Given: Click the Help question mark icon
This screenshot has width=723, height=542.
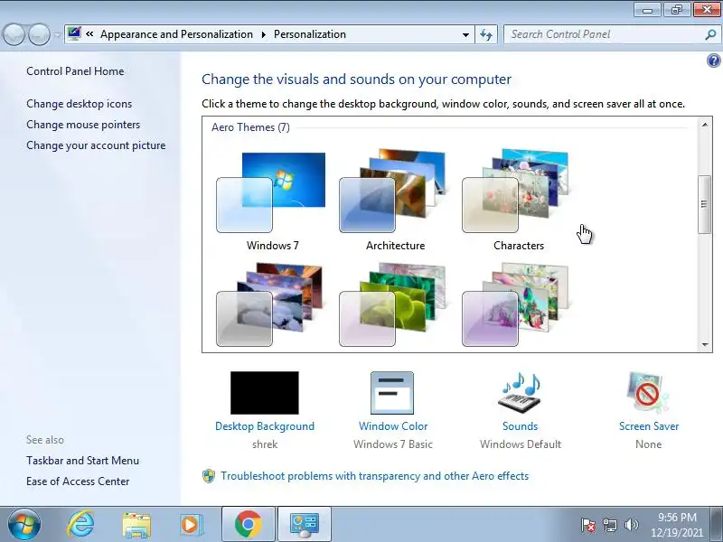Looking at the screenshot, I should [x=713, y=61].
